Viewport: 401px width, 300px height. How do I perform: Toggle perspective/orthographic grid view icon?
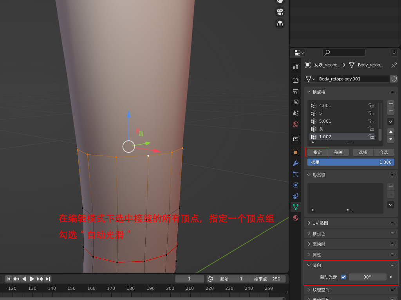tap(280, 24)
